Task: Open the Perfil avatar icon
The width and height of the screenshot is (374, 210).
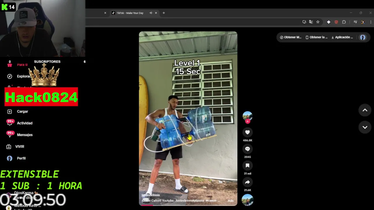Action: (10, 158)
